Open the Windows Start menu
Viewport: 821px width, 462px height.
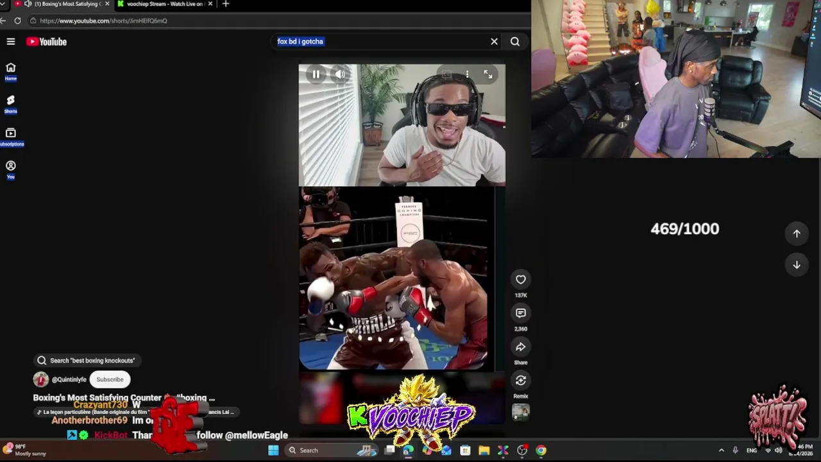click(273, 450)
